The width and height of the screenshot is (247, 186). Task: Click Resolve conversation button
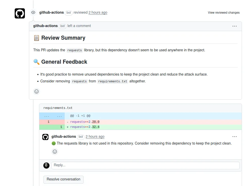point(63,179)
